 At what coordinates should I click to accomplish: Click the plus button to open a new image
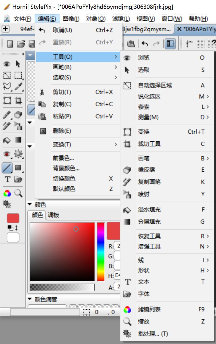6,29
